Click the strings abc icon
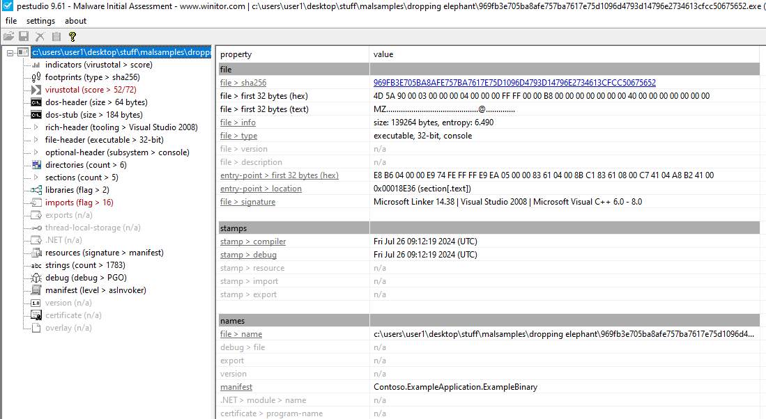This screenshot has height=419, width=766. (x=36, y=266)
